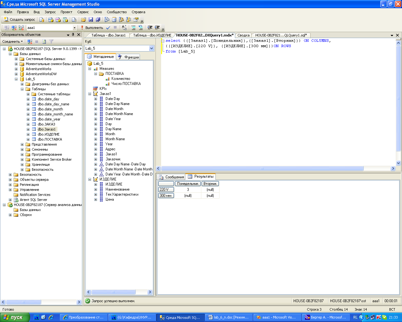Viewport: 402px width, 322px height.
Task: Collapse the Таблицы node in Object Explorer
Action: tap(22, 89)
